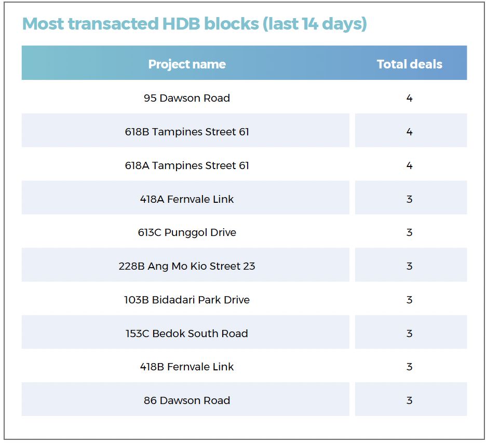Screen dimensions: 487x444
Task: Open the '613C Punggol Drive' entry
Action: pyautogui.click(x=187, y=232)
